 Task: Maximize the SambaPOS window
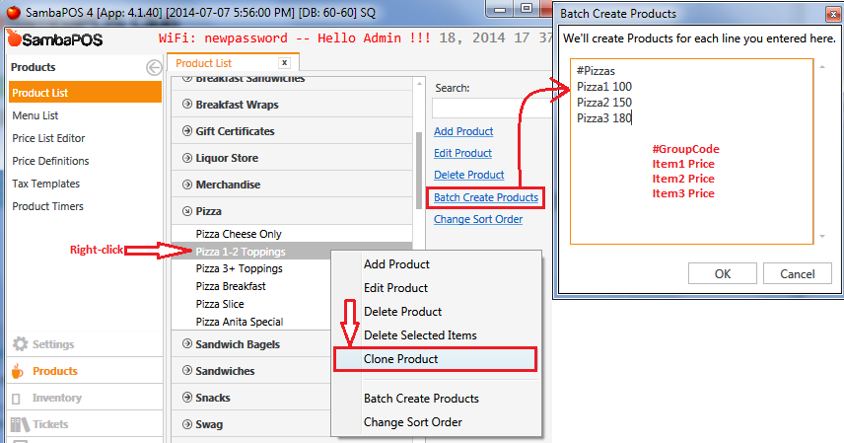527,8
